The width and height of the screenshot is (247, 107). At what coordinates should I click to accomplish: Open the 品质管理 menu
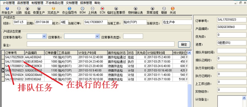[x=23, y=3]
